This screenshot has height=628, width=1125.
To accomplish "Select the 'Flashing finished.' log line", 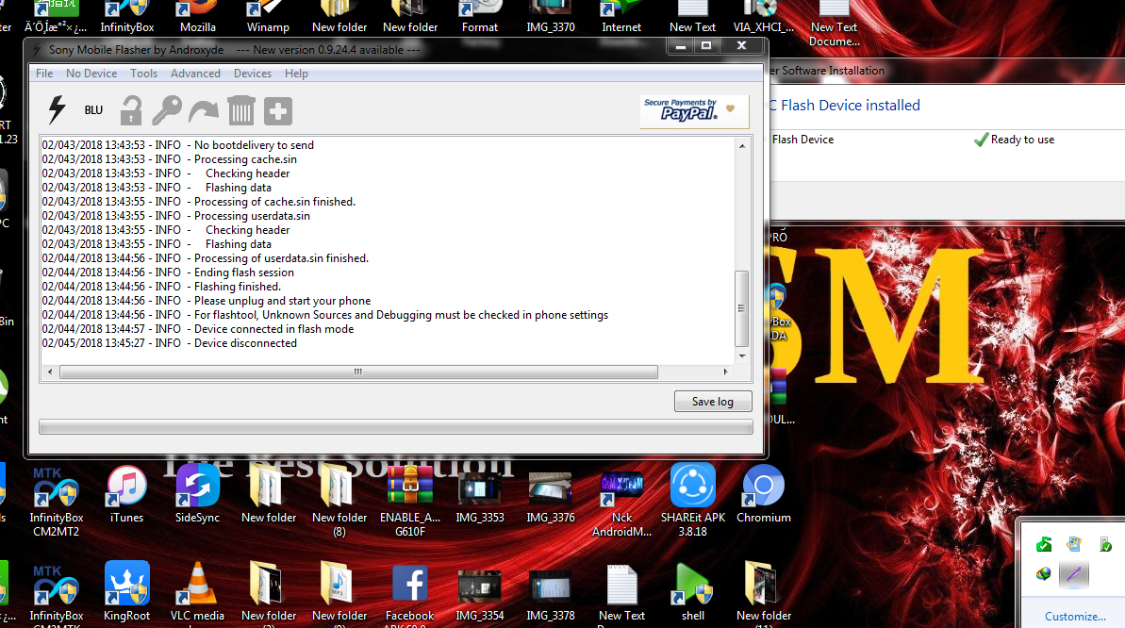I will pyautogui.click(x=161, y=287).
